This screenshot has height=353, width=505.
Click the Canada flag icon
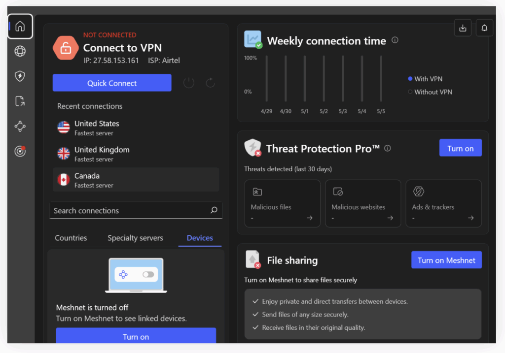[x=64, y=180]
